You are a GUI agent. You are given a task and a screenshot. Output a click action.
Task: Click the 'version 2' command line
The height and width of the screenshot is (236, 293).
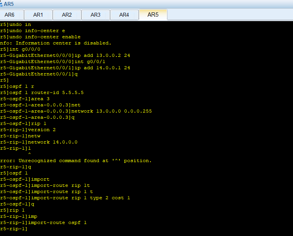click(28, 130)
